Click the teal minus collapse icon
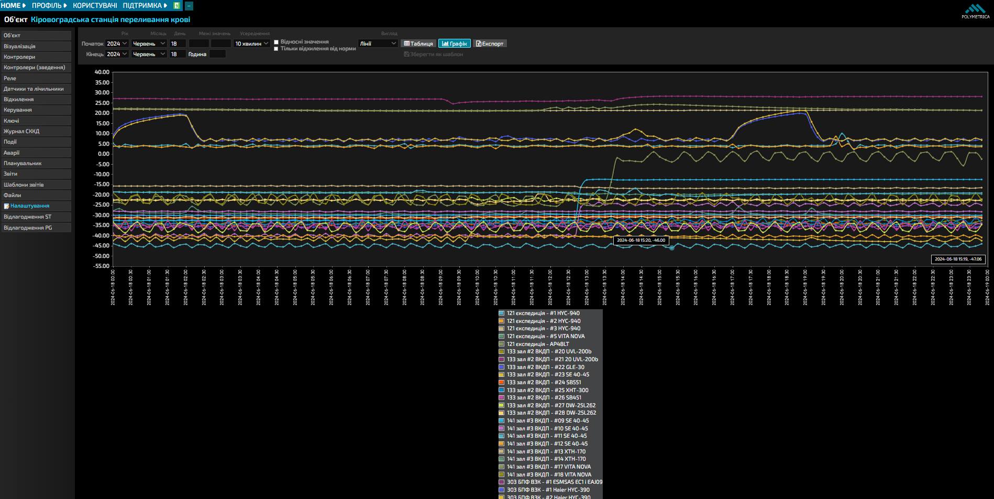 click(x=189, y=6)
